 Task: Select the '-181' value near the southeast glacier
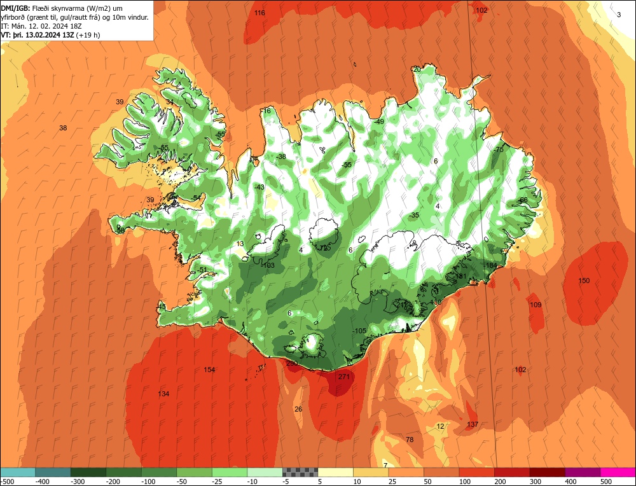[460, 276]
